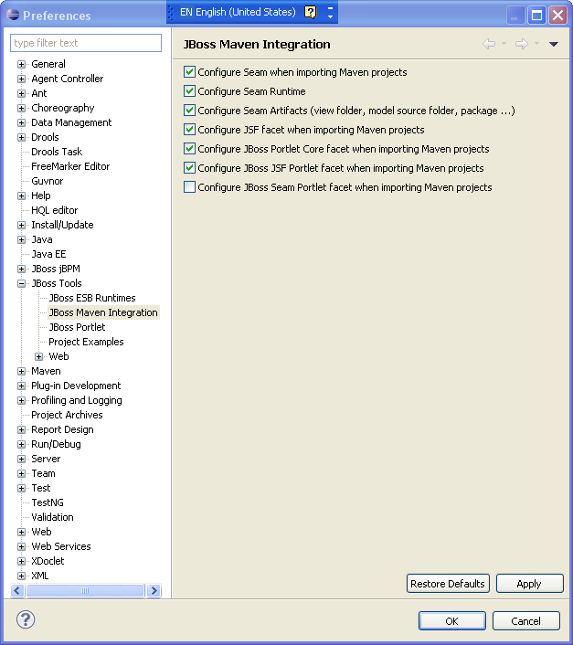Click the EN language indicator
Image resolution: width=573 pixels, height=645 pixels.
coord(186,12)
